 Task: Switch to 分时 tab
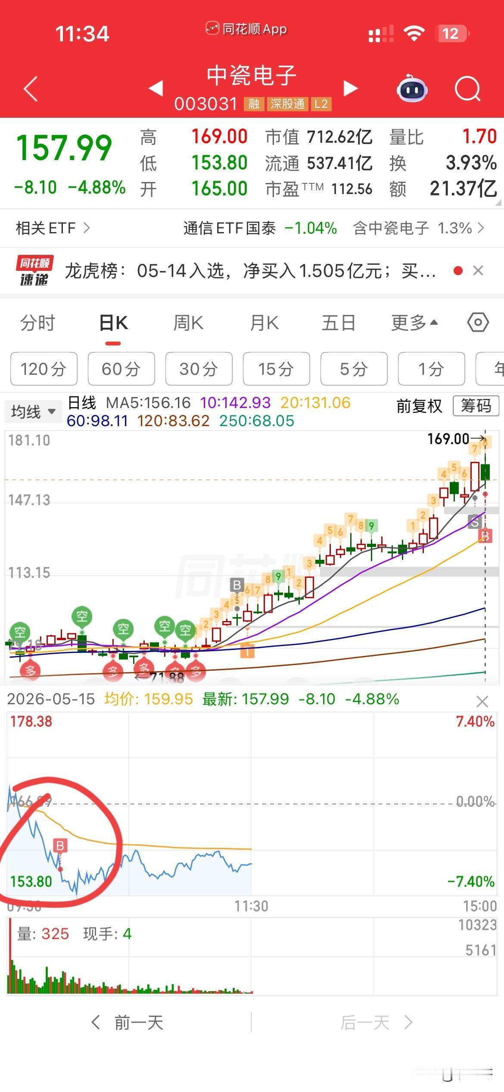[37, 323]
